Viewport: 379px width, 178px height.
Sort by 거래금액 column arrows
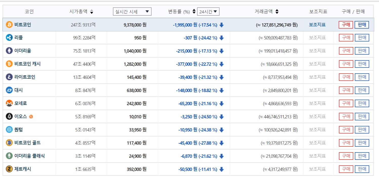pos(277,12)
